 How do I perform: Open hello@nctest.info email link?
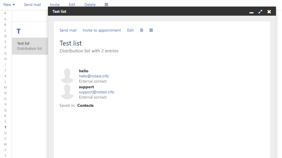coord(94,76)
